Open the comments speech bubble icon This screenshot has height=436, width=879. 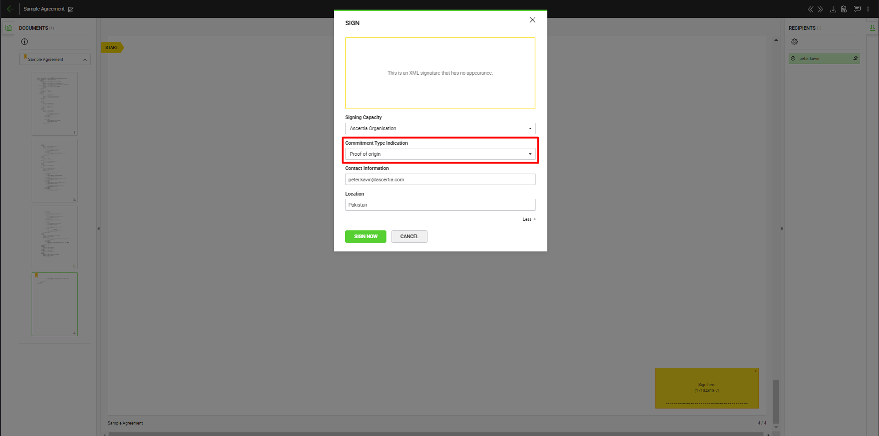857,9
